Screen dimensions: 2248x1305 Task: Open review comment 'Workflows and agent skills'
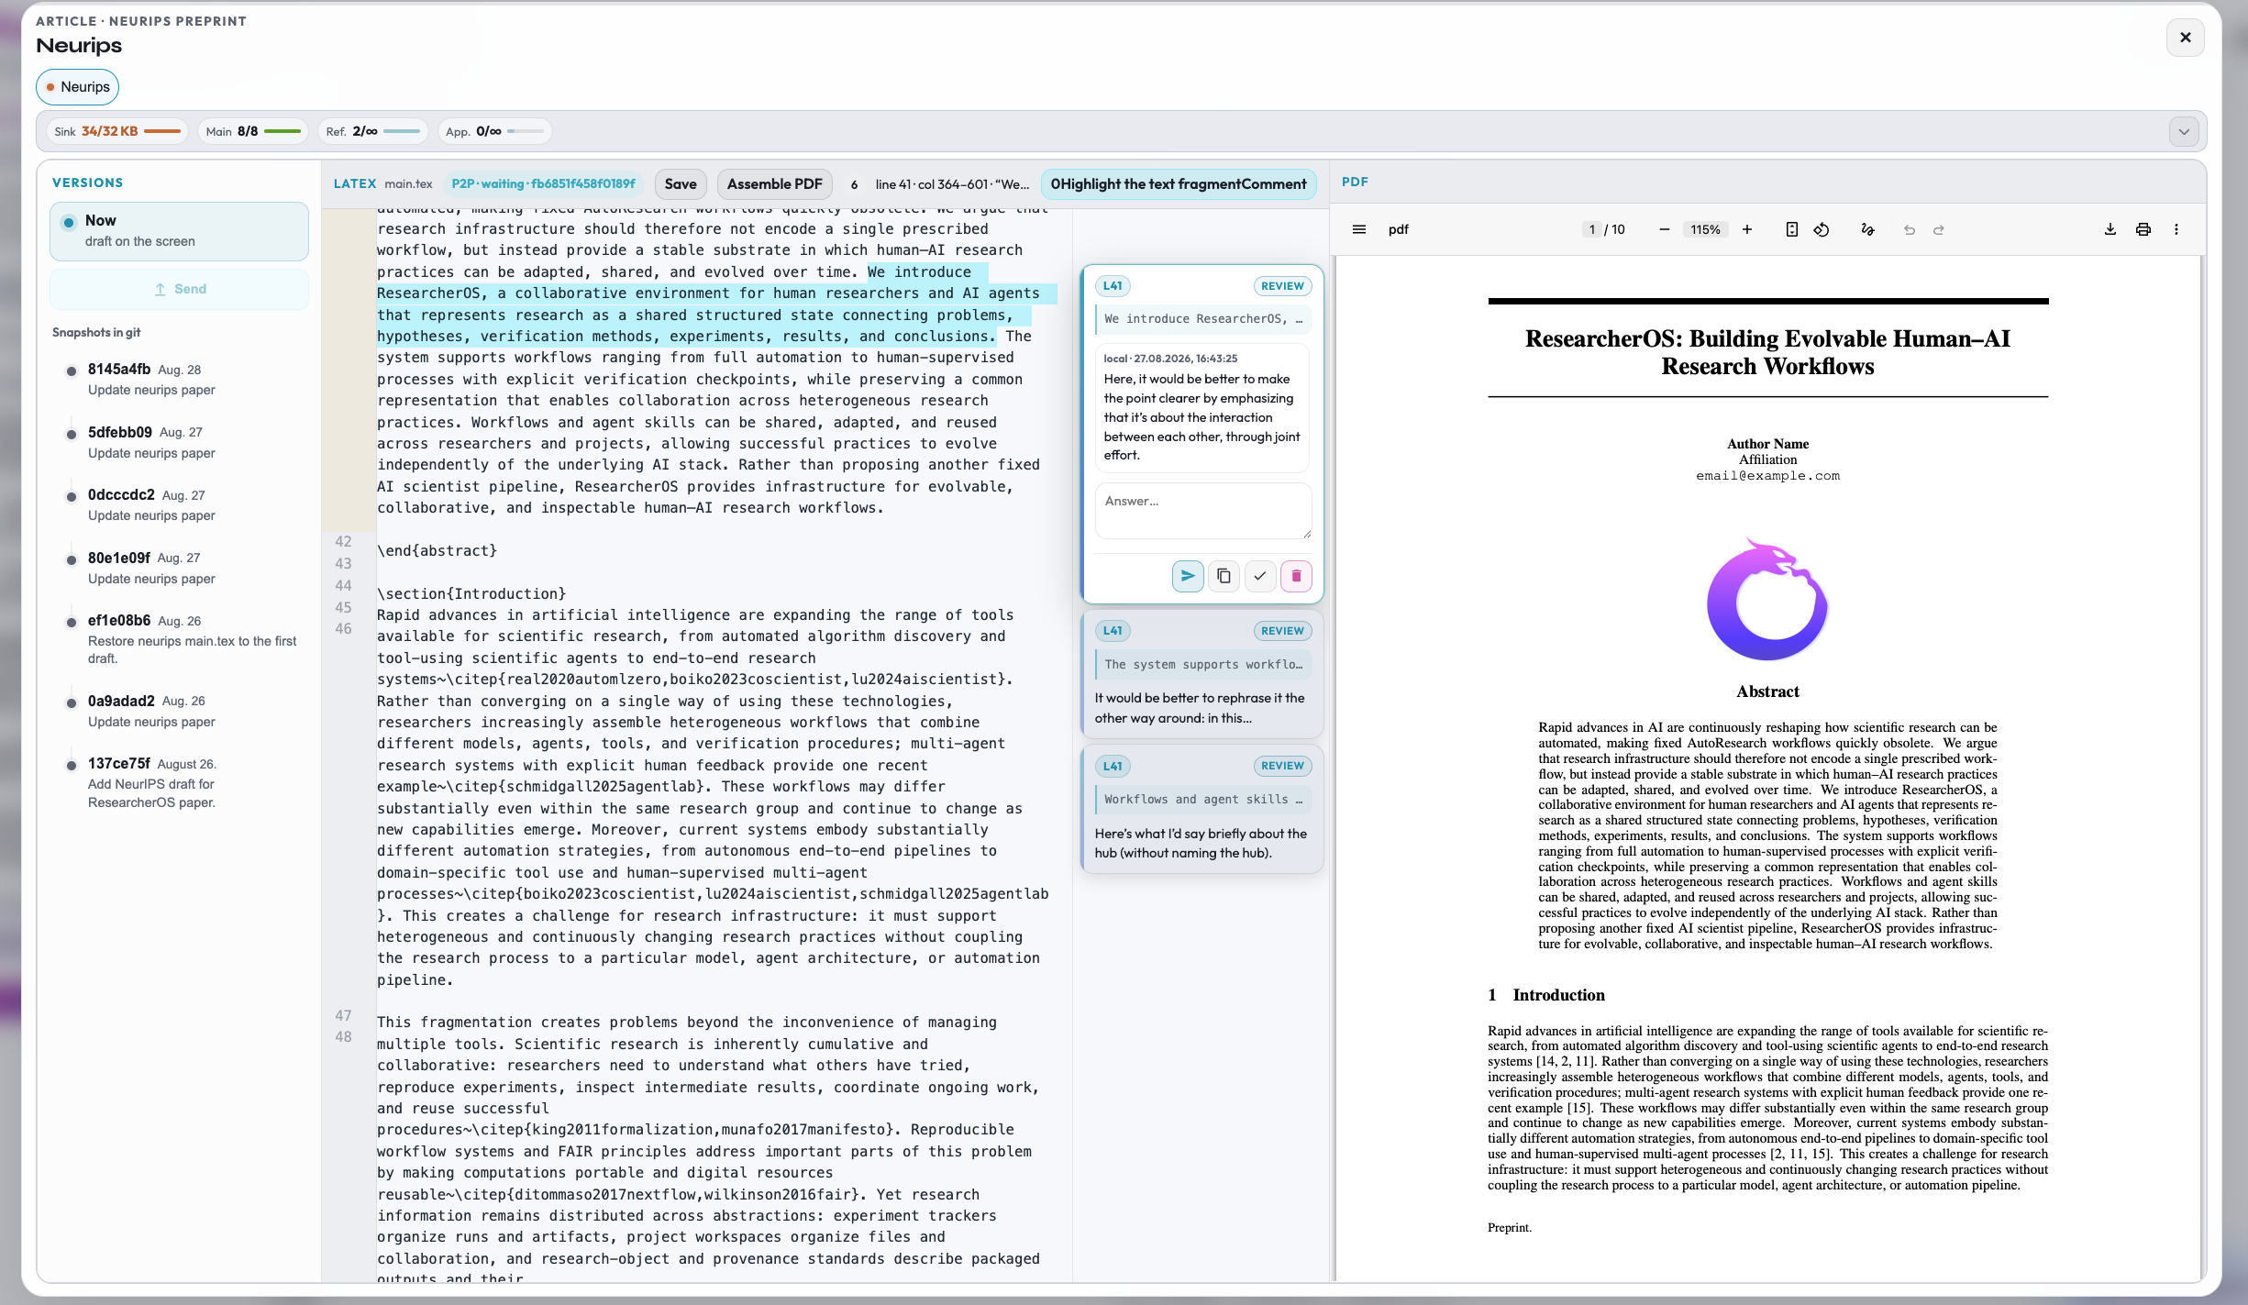(x=1202, y=809)
